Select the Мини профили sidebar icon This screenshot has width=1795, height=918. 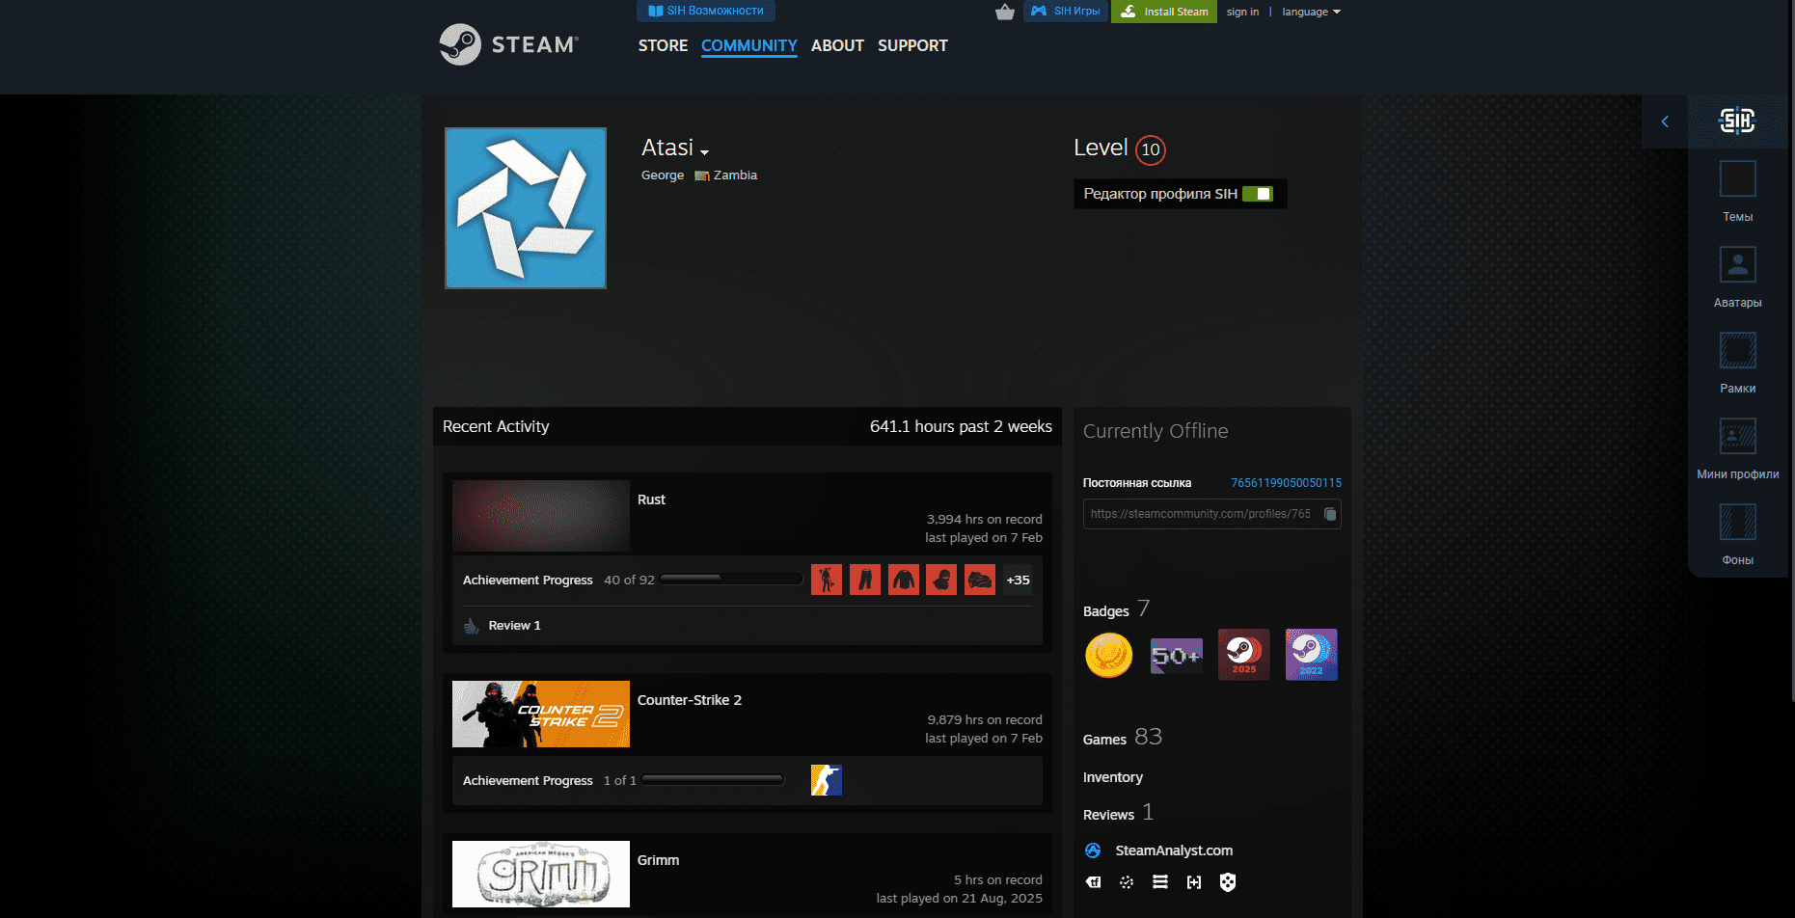(x=1737, y=436)
